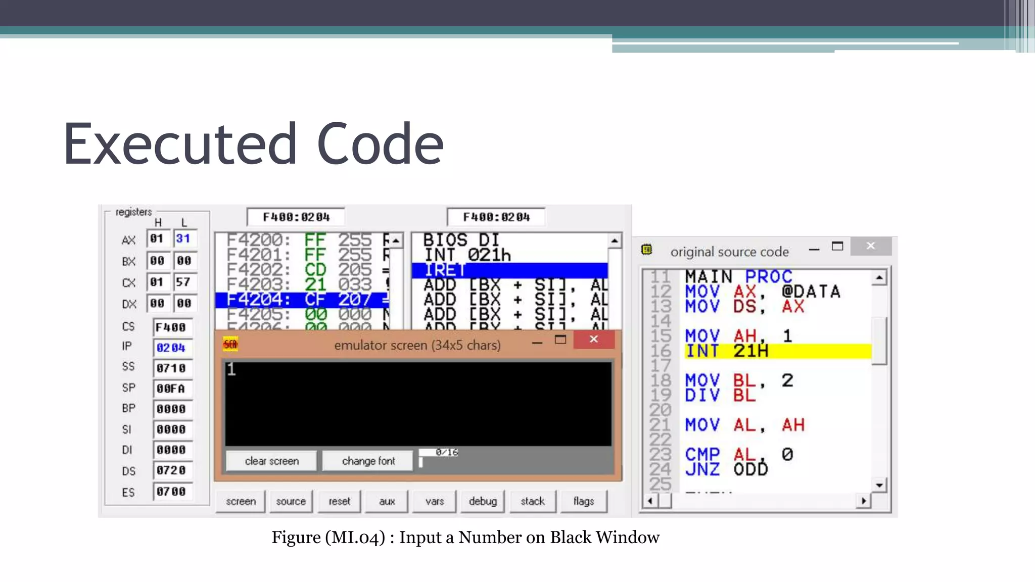This screenshot has width=1035, height=582.
Task: Click the change font button
Action: pyautogui.click(x=368, y=461)
